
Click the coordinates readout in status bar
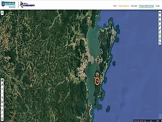coord(140,121)
